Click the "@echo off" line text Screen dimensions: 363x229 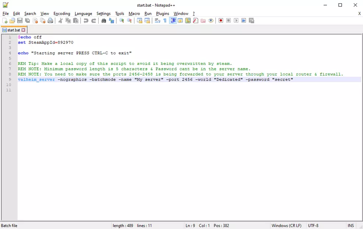point(29,37)
